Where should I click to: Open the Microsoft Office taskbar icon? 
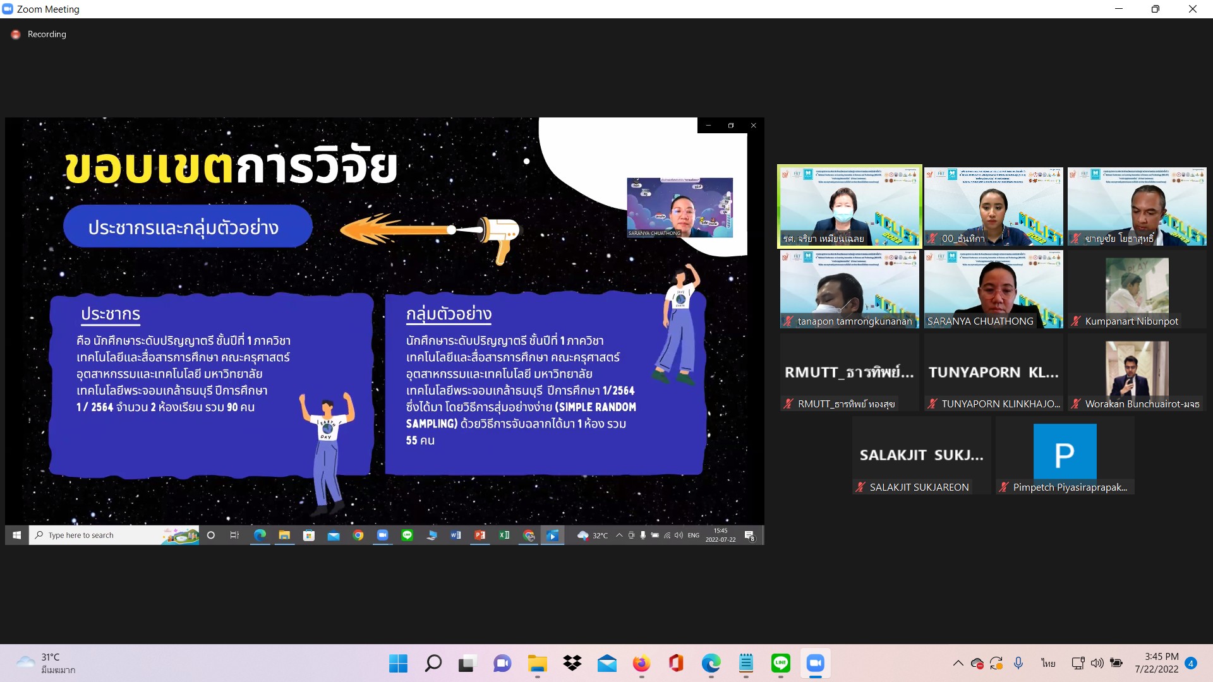click(676, 663)
